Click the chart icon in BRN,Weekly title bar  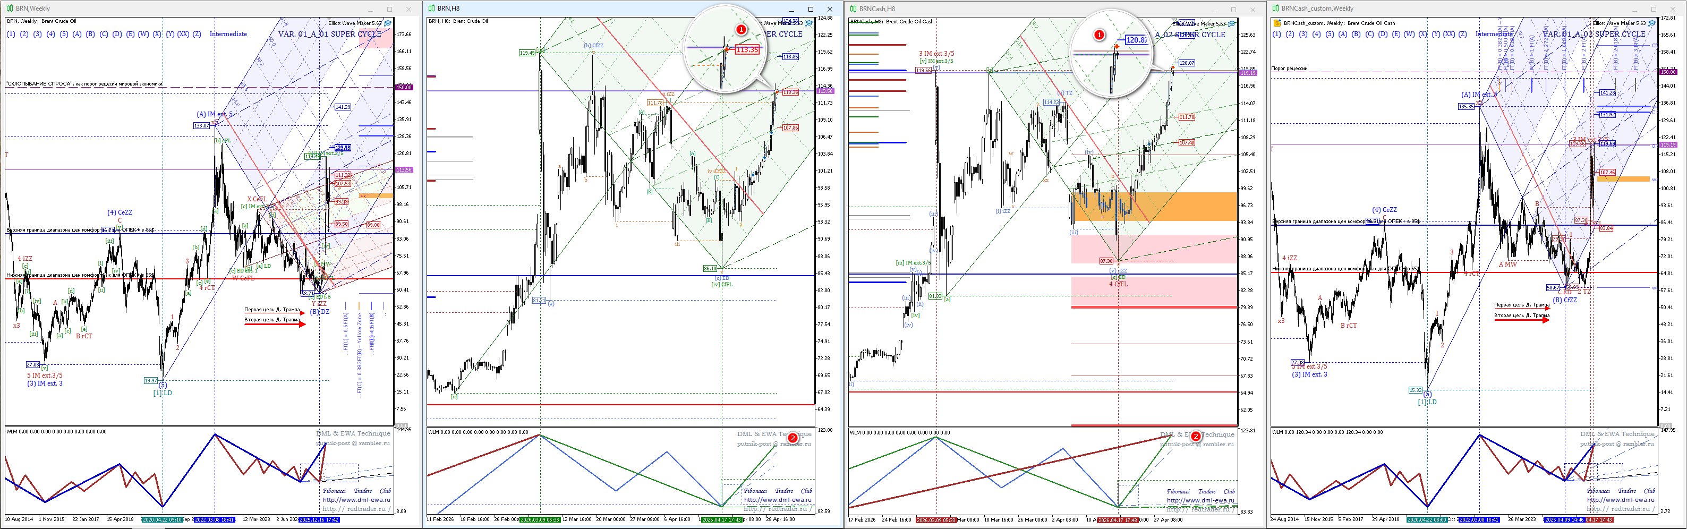click(9, 8)
